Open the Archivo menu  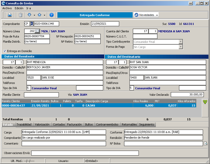pos(7,8)
